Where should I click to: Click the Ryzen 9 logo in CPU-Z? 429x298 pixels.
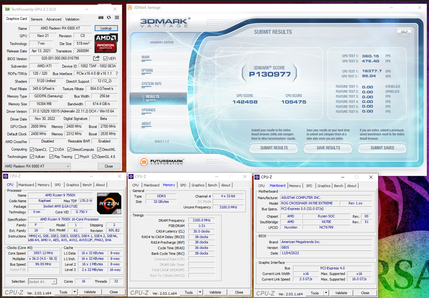click(x=109, y=203)
